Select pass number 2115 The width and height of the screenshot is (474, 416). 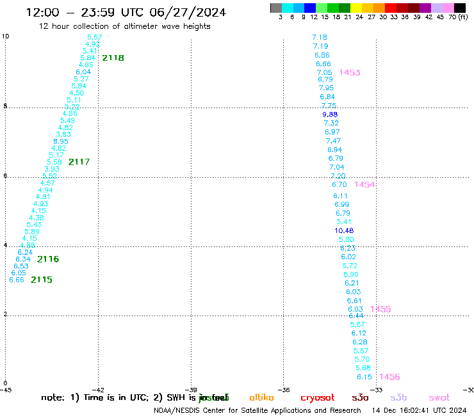click(x=42, y=280)
